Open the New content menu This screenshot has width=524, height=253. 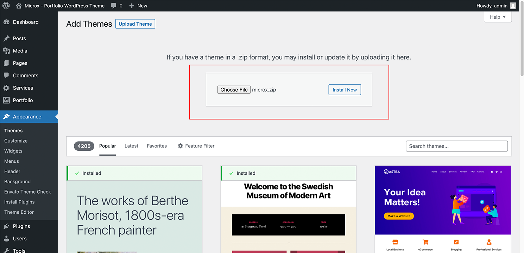pos(138,6)
